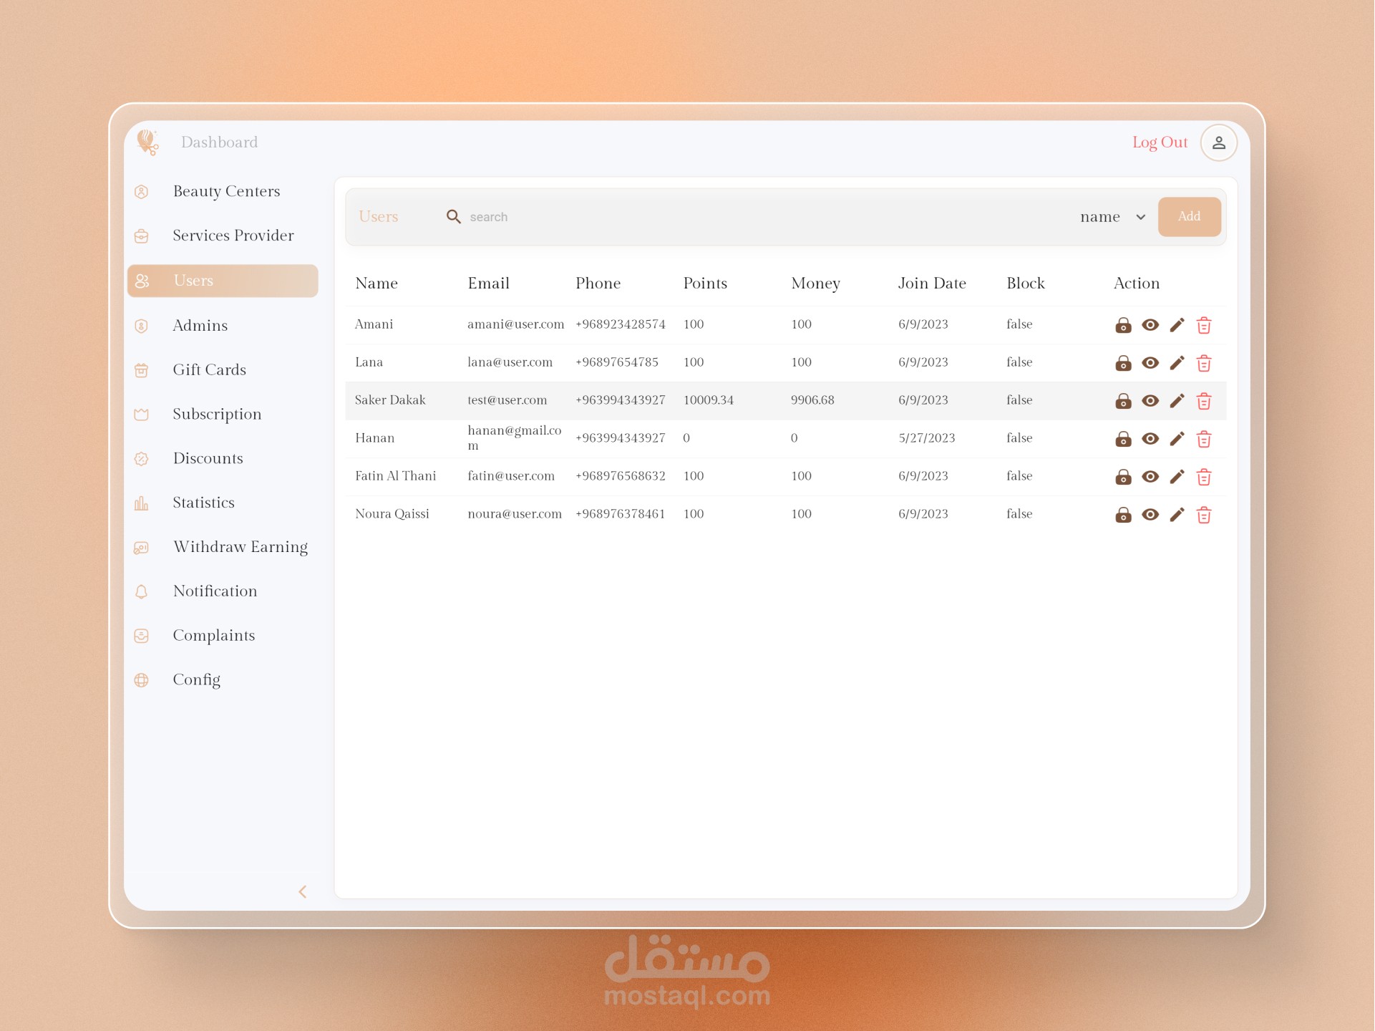Click the dashboard logo icon
Screen dimensions: 1375x1031
[147, 142]
